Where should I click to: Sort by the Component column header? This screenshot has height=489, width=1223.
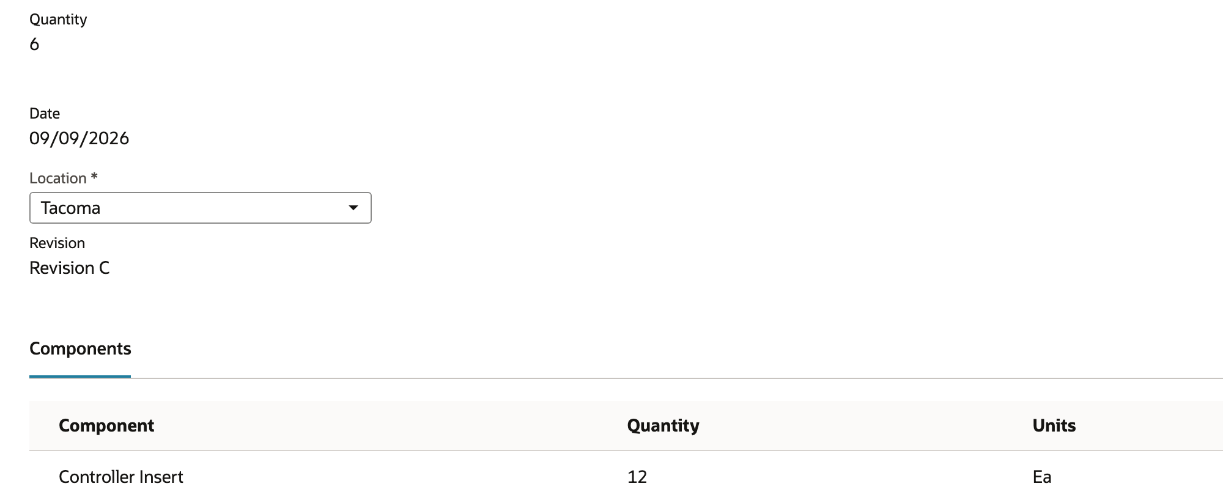[x=106, y=425]
